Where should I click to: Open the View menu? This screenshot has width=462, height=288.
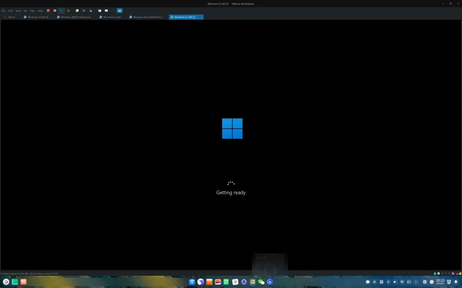(x=18, y=11)
